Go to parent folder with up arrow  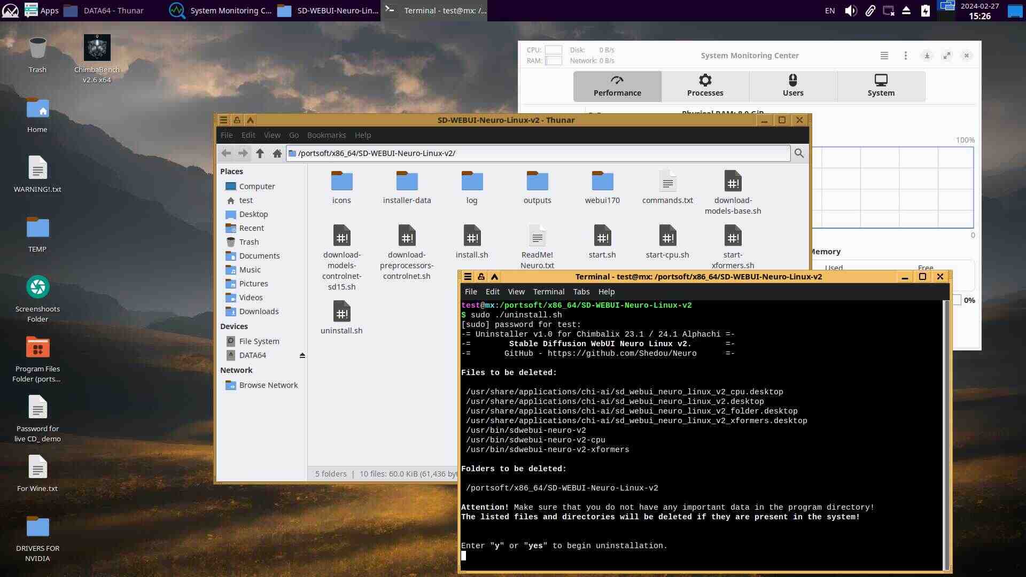pos(260,153)
